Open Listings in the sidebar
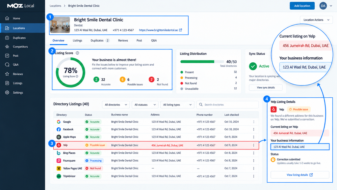 17,83
